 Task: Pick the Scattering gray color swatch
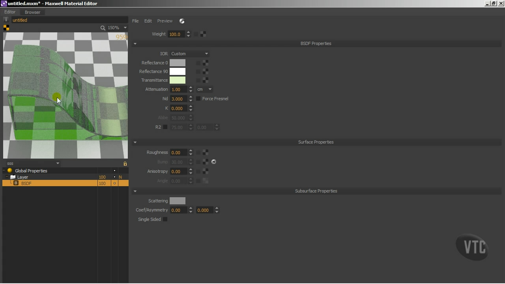click(178, 201)
